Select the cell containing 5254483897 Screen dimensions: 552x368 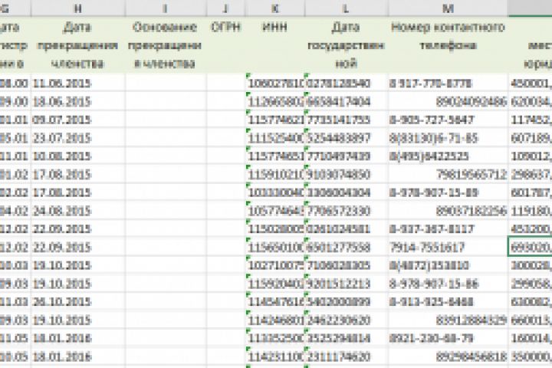point(347,138)
